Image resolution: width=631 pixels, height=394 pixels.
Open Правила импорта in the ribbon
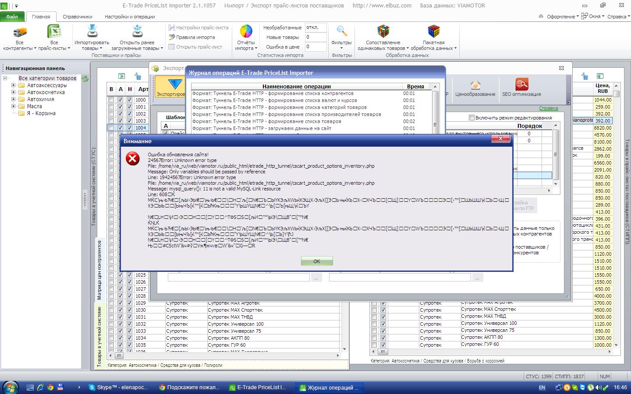[x=191, y=37]
